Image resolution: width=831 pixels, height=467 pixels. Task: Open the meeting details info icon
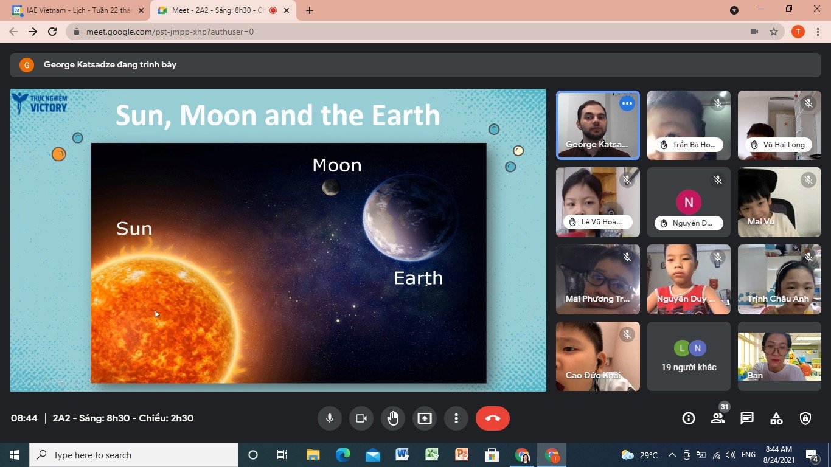tap(689, 418)
